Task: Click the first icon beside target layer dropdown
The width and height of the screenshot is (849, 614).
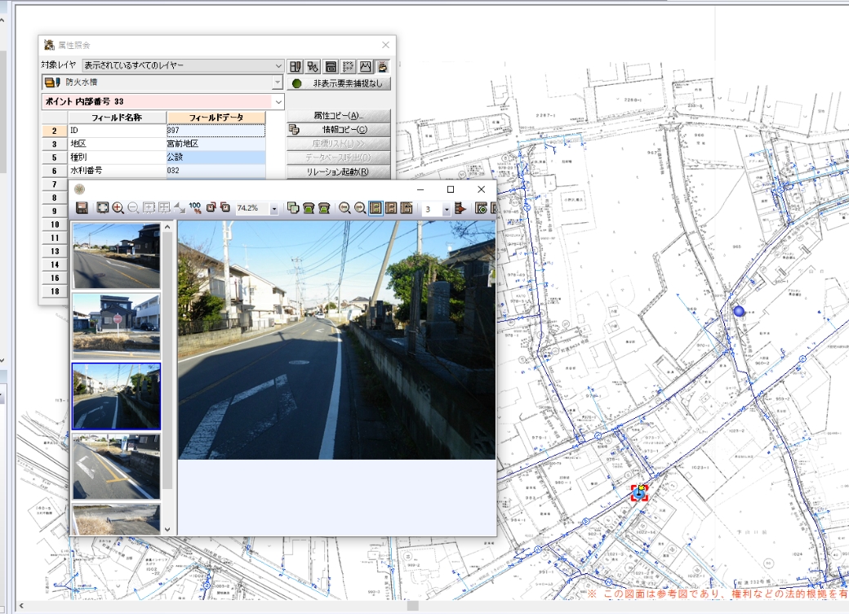Action: (x=296, y=66)
